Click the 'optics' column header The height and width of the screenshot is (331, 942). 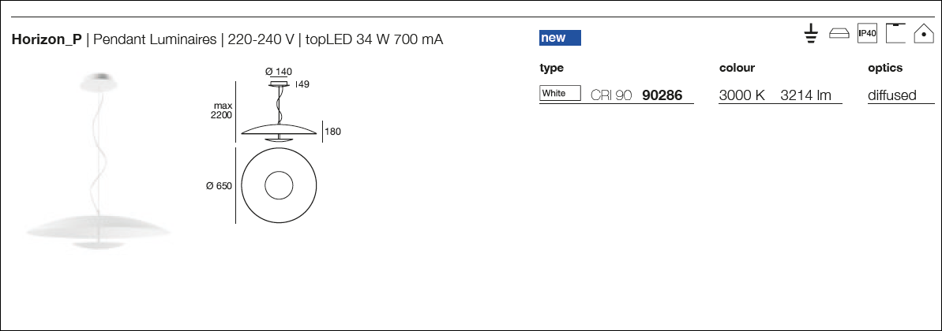pos(885,69)
